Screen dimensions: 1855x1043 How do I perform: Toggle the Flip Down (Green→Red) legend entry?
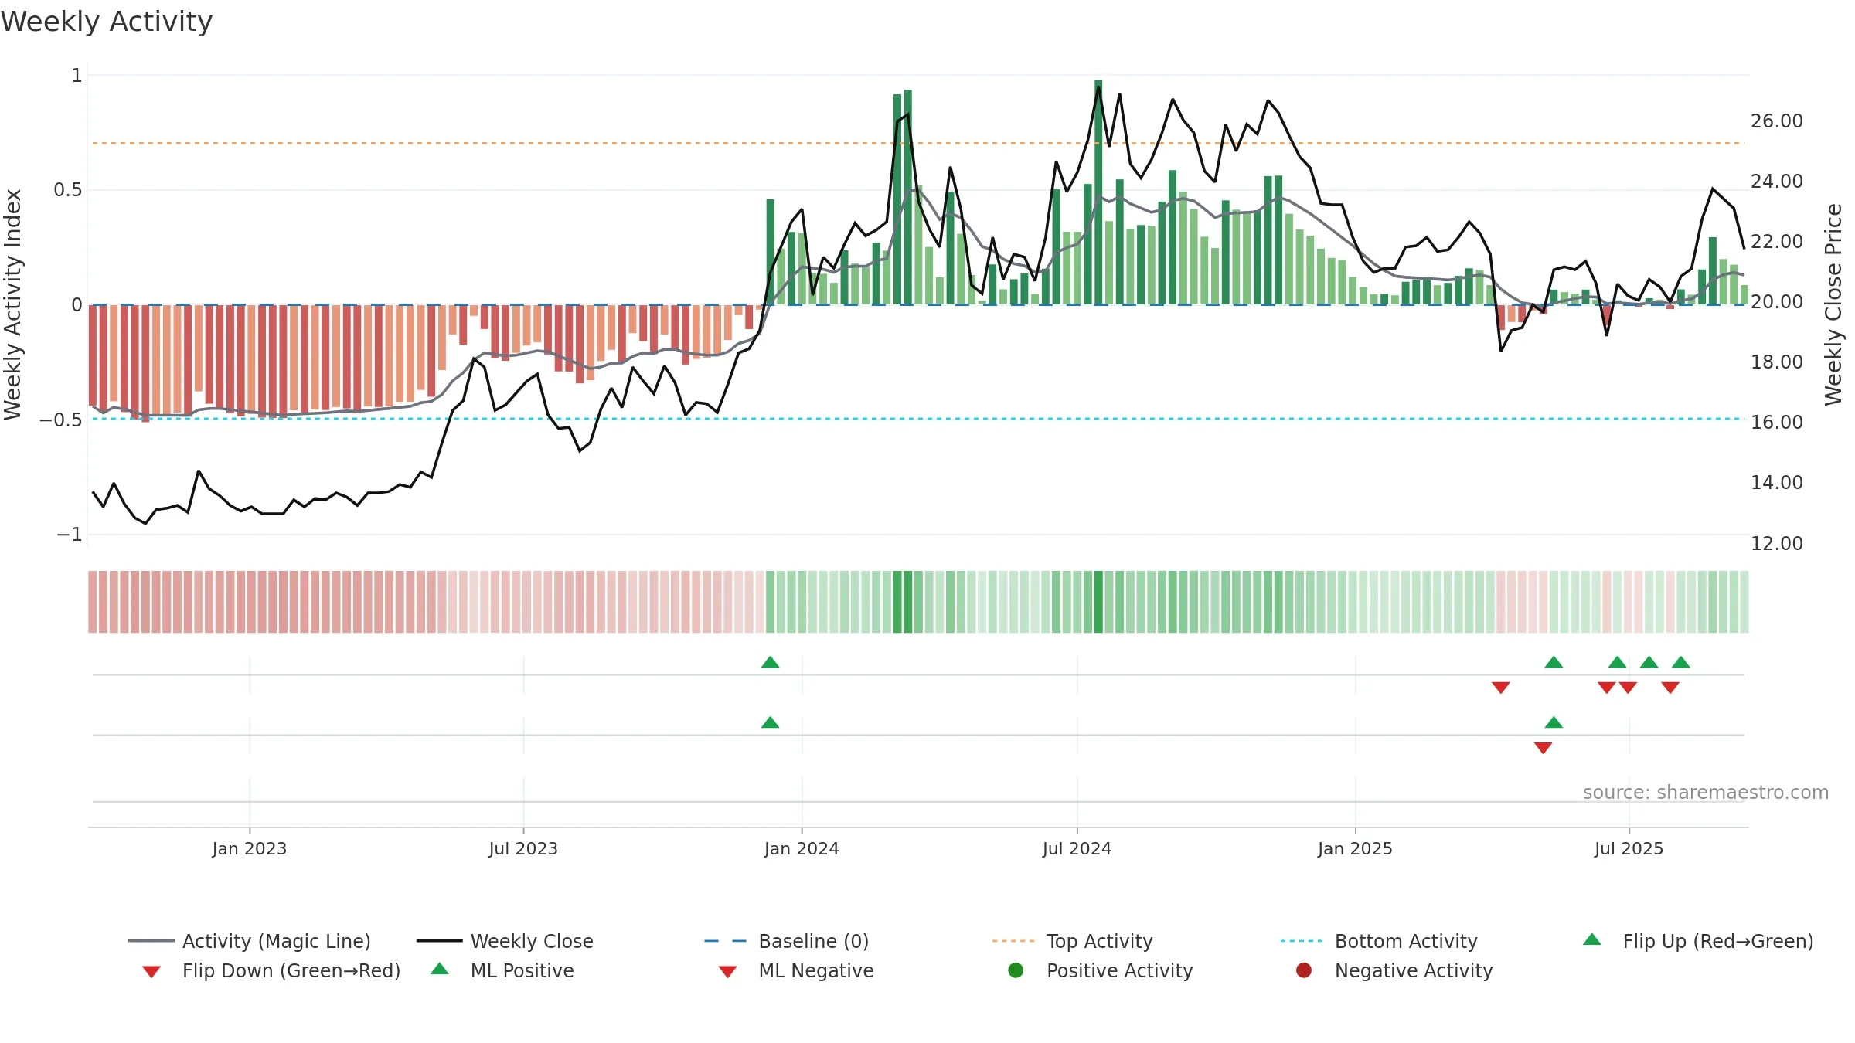click(271, 970)
